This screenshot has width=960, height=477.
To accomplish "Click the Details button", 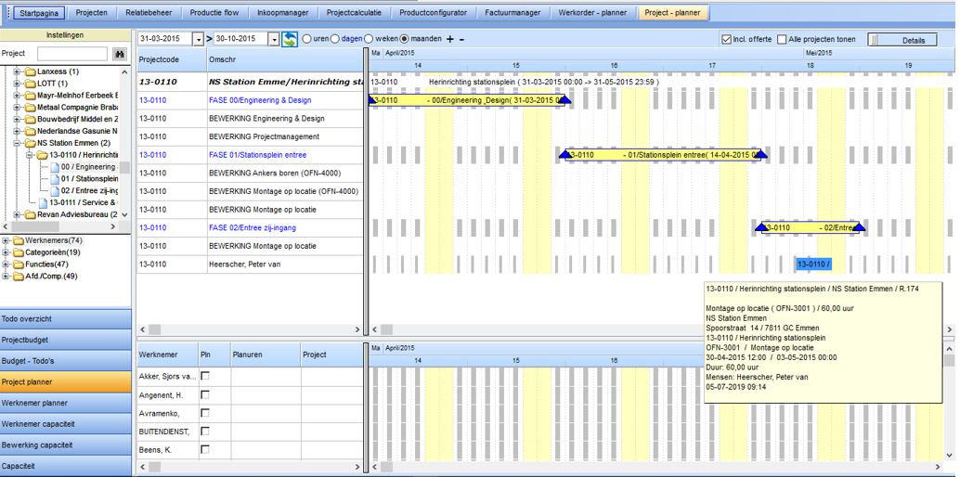I will (x=912, y=40).
